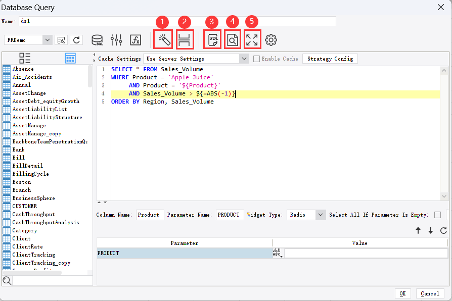Screen dimensions: 452x301
Task: Select the Air_Accidents table
Action: tap(32, 77)
